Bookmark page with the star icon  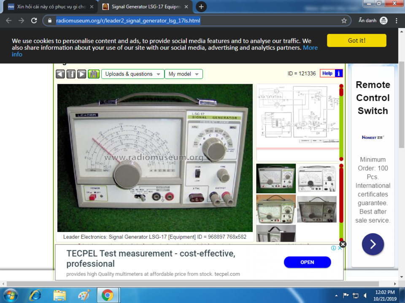[344, 21]
